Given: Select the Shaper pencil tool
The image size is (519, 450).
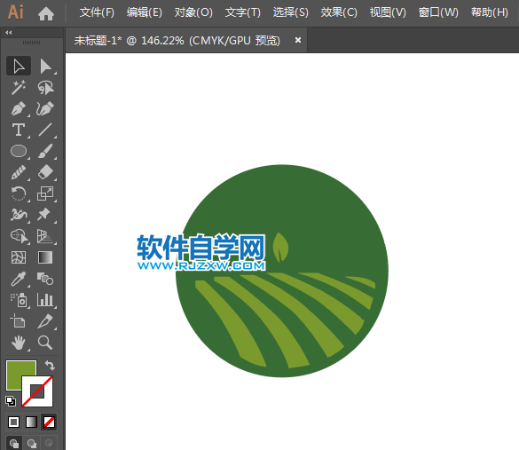Looking at the screenshot, I should point(19,172).
